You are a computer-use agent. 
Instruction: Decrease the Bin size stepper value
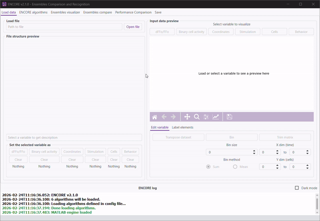pyautogui.click(x=254, y=153)
